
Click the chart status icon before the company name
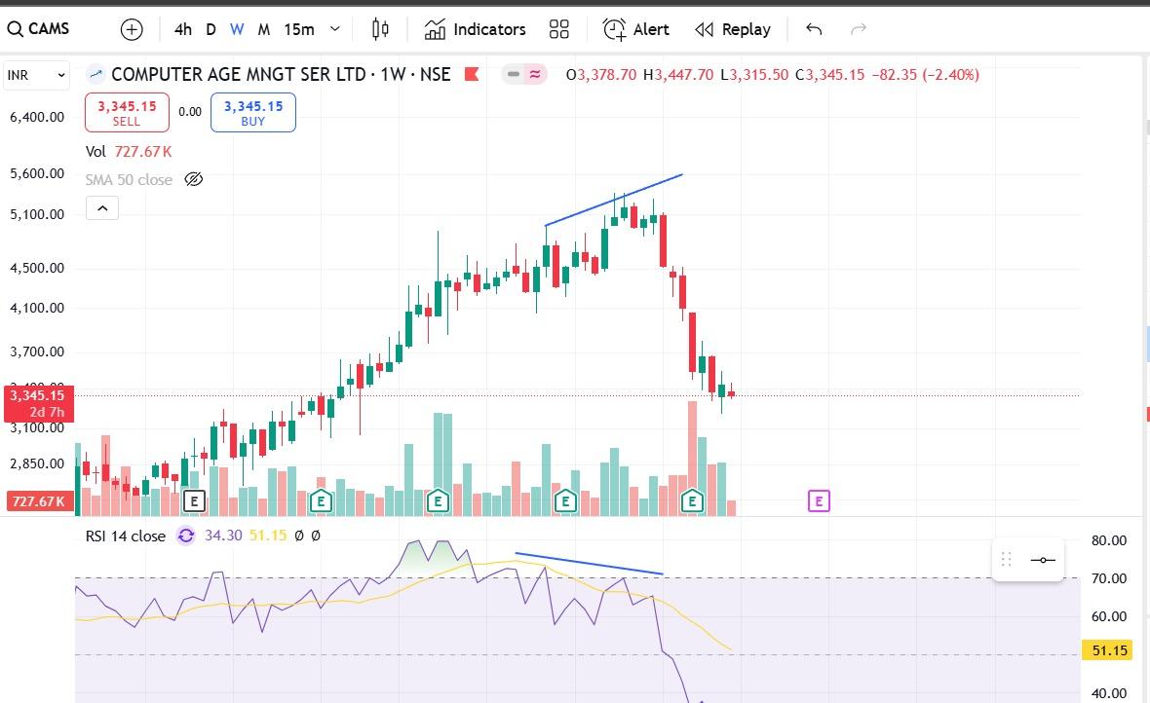(96, 74)
